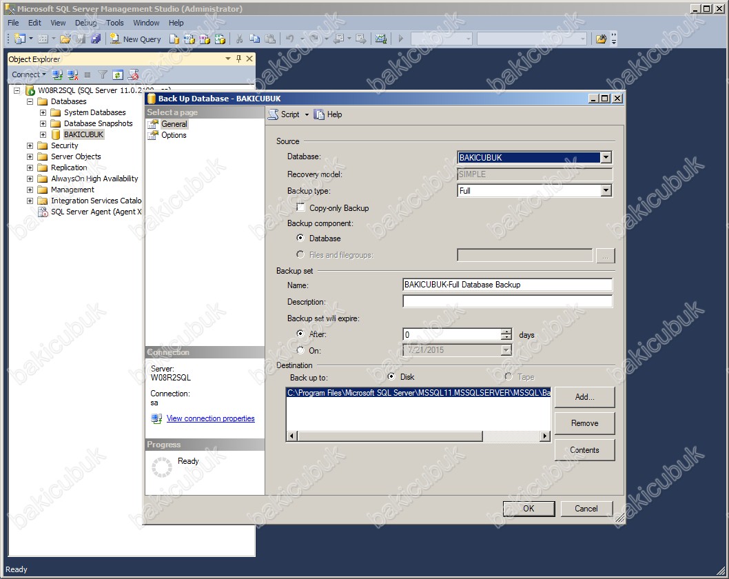Image resolution: width=729 pixels, height=579 pixels.
Task: Click the Stop script icon in Object Explorer toolbar
Action: click(134, 74)
